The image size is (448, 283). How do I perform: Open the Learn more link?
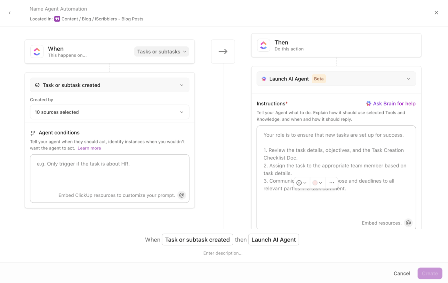coord(89,148)
